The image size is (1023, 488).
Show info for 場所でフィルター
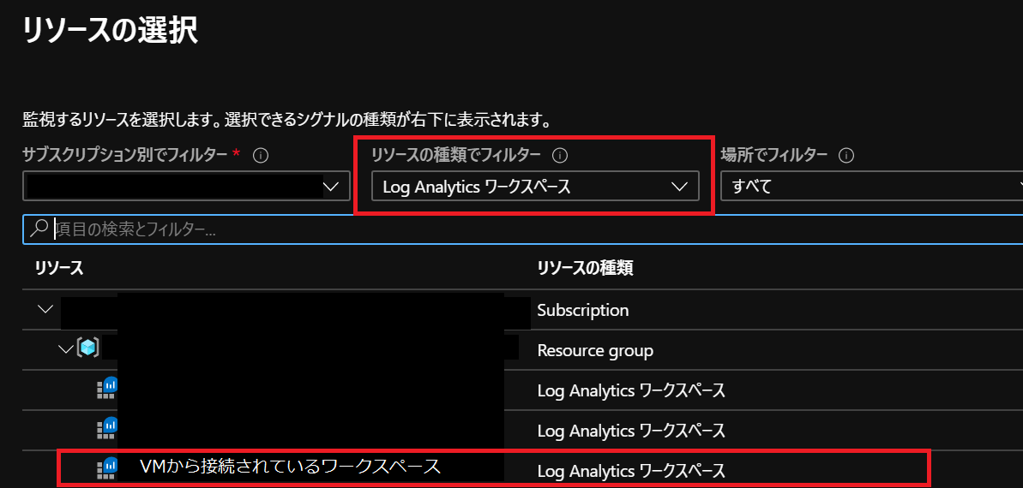click(847, 156)
